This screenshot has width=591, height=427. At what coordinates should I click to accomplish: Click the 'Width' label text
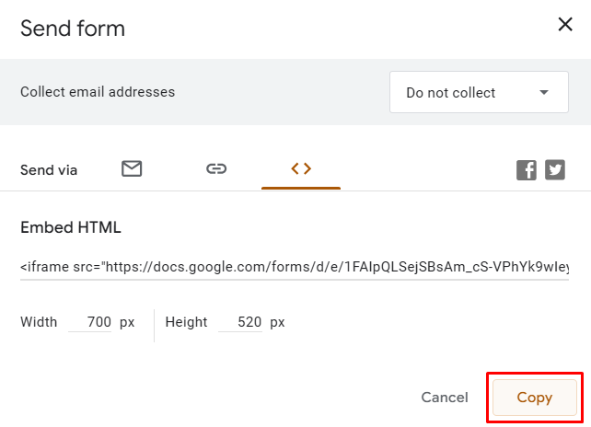(39, 322)
